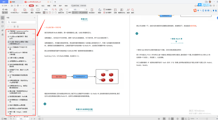Close the bookmarks (书签) panel
The height and width of the screenshot is (120, 218).
point(35,18)
